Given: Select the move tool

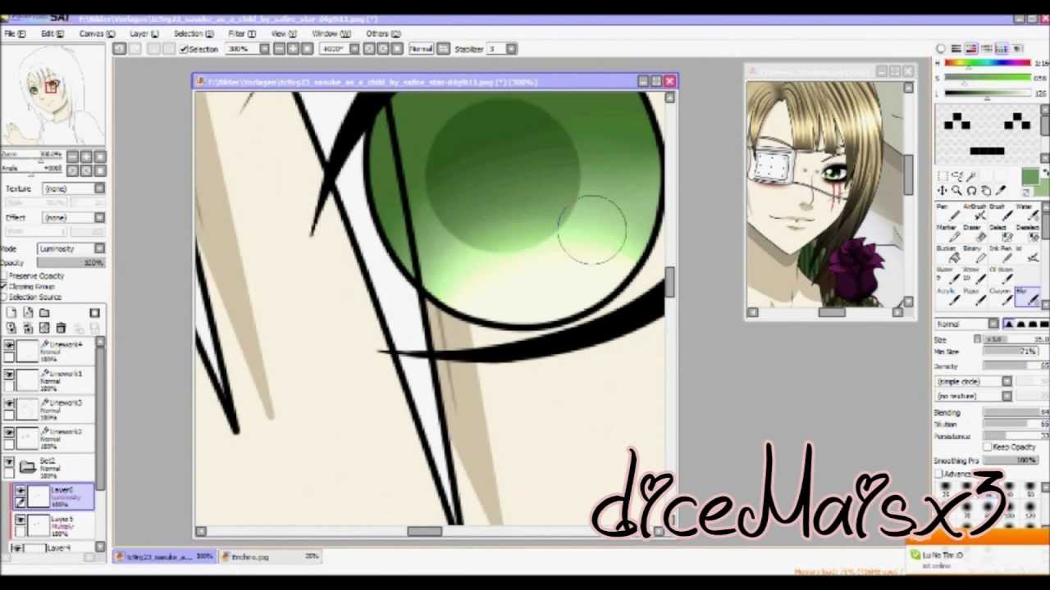Looking at the screenshot, I should 942,191.
